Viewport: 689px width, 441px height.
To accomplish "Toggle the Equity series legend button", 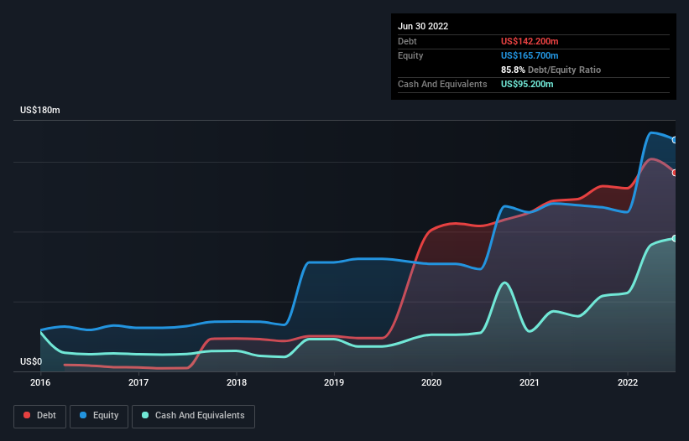I will (x=99, y=416).
